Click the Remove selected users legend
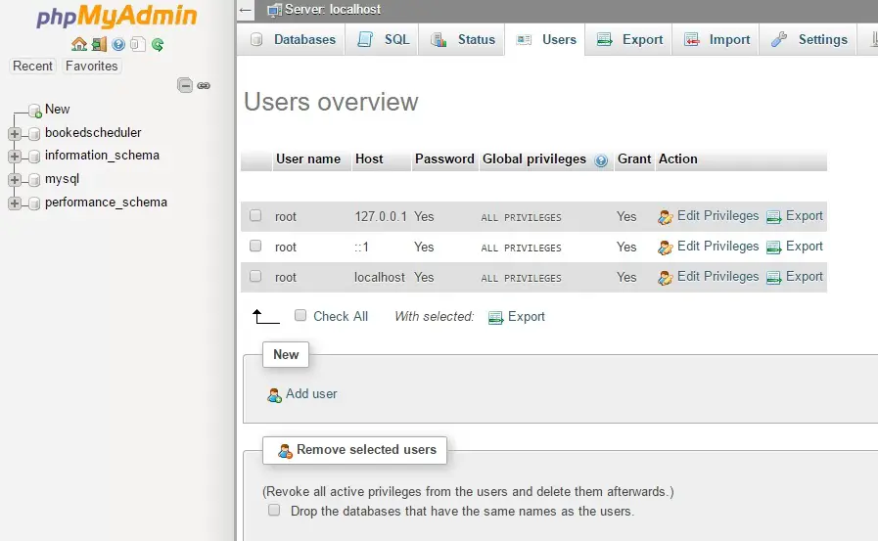878x541 pixels. (x=355, y=450)
